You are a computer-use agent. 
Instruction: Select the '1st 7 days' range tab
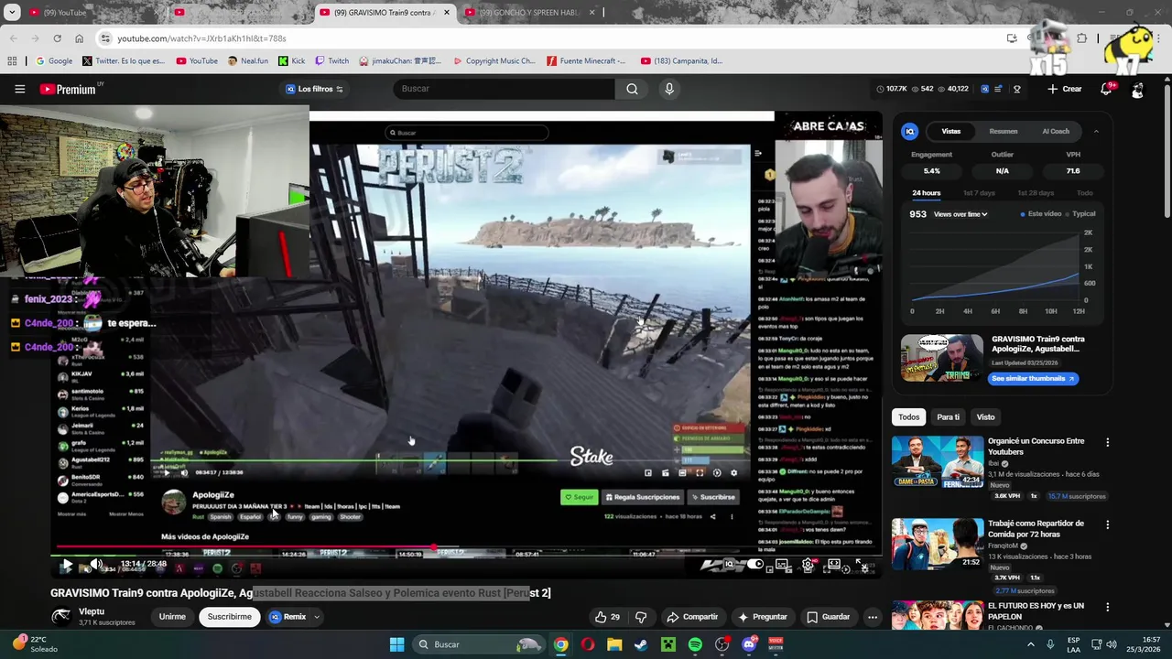click(979, 193)
